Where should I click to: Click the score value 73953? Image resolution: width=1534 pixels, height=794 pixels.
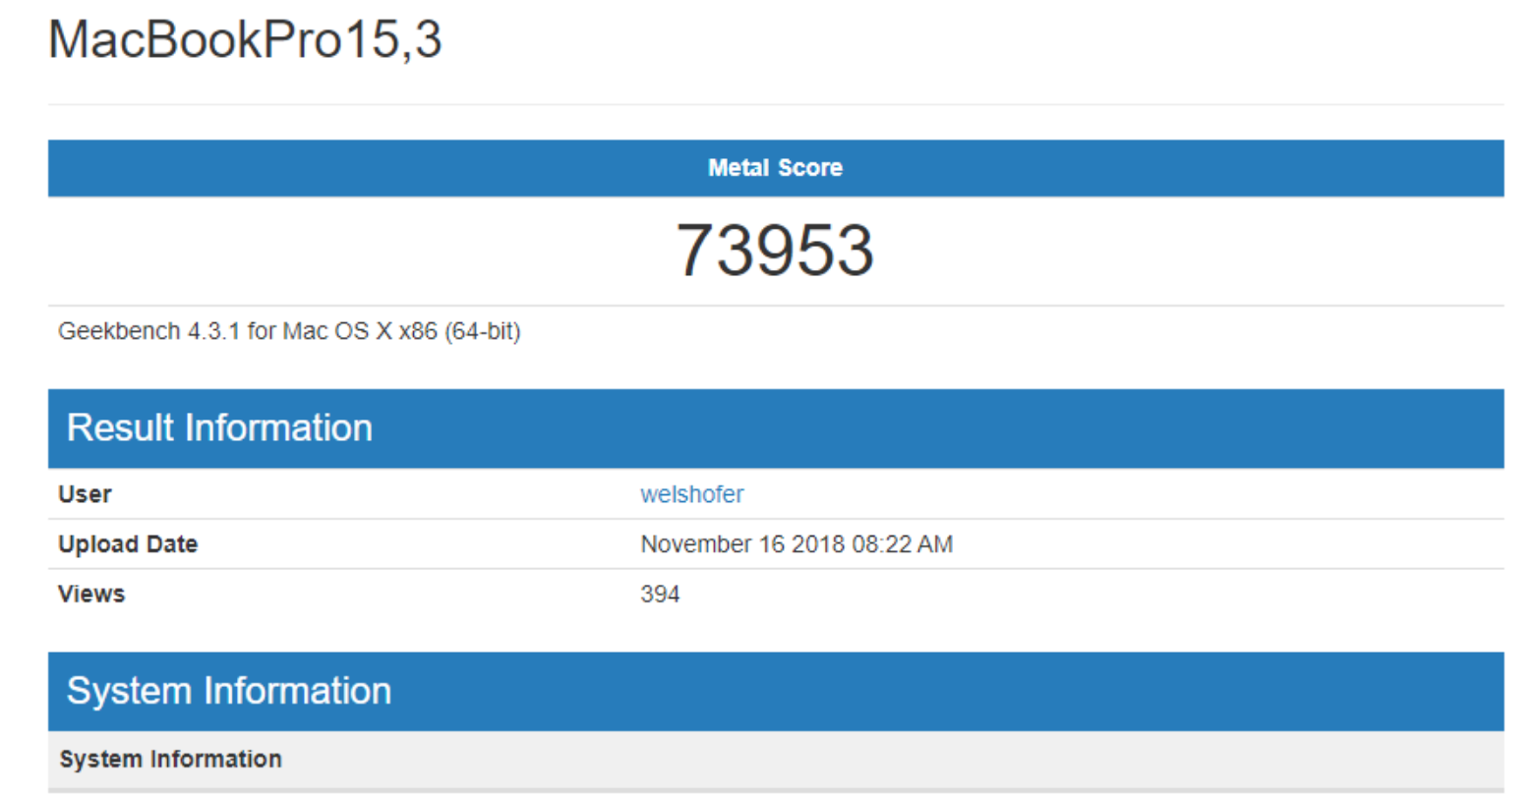[775, 250]
